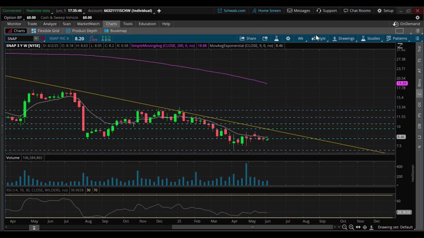Click the Option BP value

31,17
